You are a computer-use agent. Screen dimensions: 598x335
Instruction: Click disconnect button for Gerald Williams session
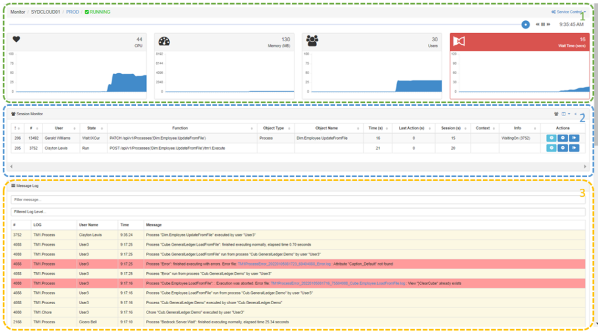click(574, 138)
